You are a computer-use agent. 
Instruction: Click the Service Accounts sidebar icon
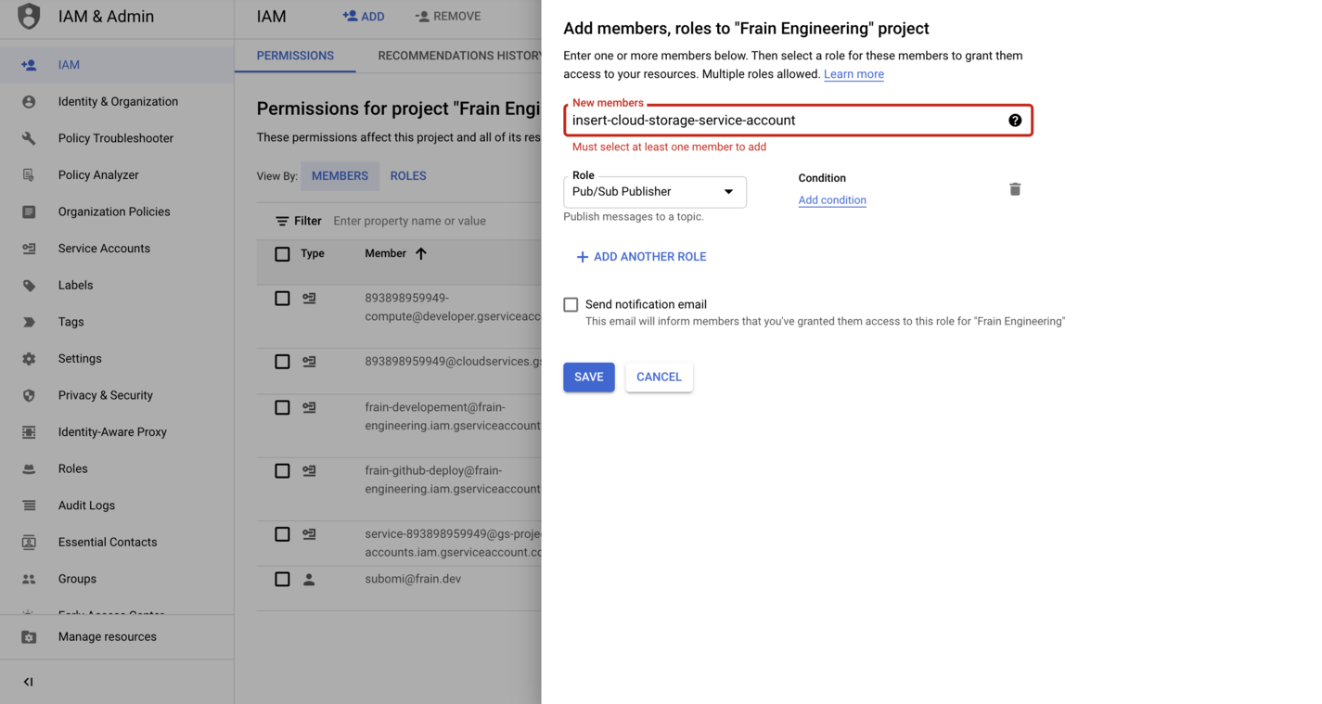pyautogui.click(x=29, y=249)
